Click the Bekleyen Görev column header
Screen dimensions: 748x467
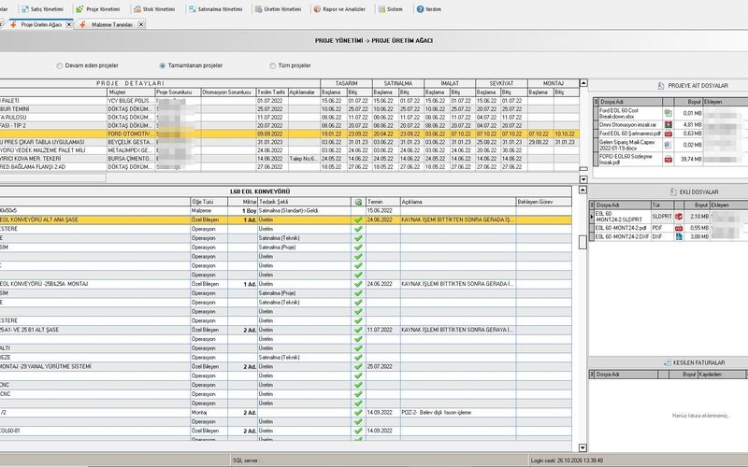point(544,202)
